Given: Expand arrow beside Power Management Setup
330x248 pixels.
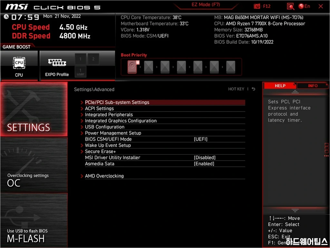Looking at the screenshot, I should tap(82, 133).
